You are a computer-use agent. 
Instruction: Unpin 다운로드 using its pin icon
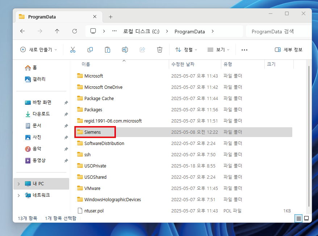[x=66, y=114]
